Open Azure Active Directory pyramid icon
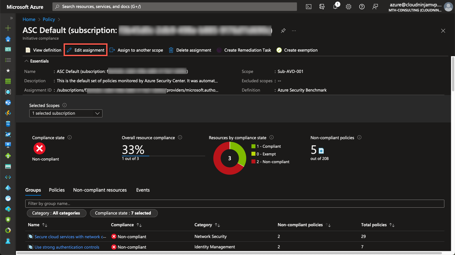The height and width of the screenshot is (255, 455). (x=8, y=188)
